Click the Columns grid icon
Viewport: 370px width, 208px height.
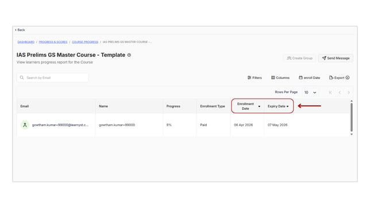click(x=273, y=78)
